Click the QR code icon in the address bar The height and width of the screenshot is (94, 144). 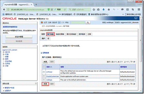52,10
